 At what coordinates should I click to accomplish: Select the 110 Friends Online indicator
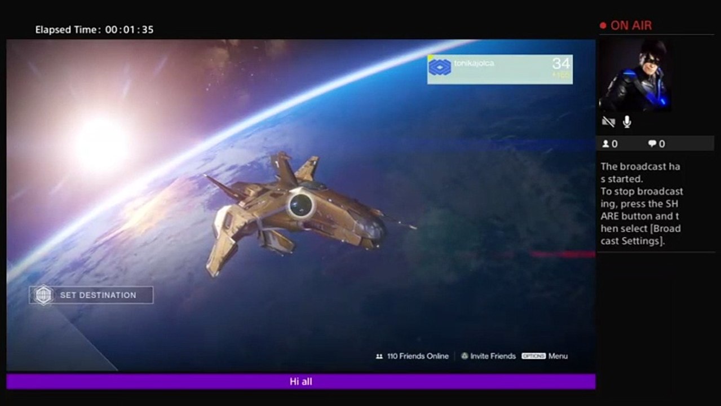coord(412,356)
